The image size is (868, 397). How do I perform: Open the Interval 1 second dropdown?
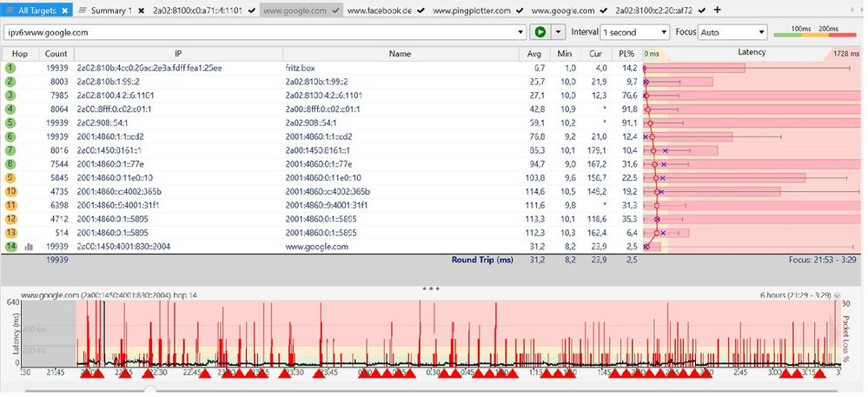(634, 32)
